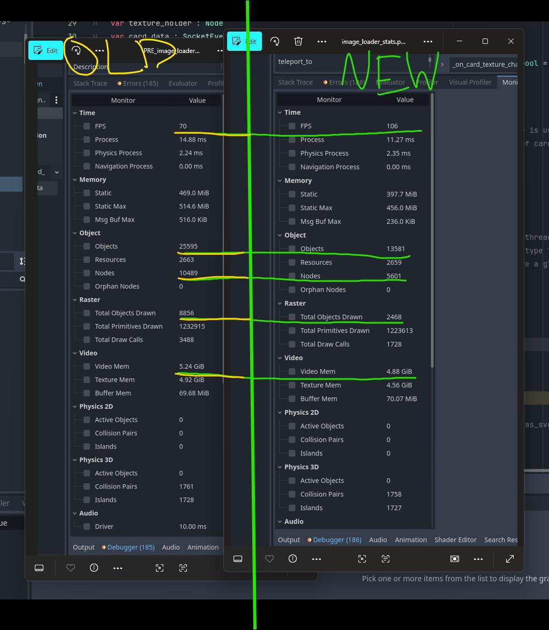The height and width of the screenshot is (630, 549).
Task: Check the Static Max memory monitor
Action: coord(292,208)
